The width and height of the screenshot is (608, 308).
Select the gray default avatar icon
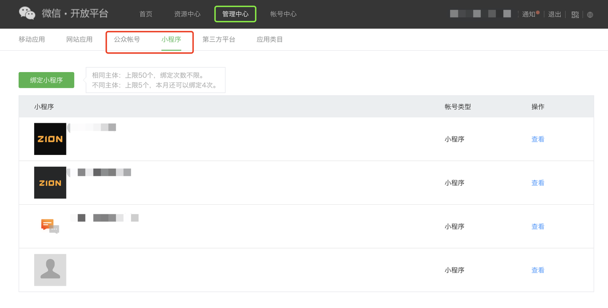tap(50, 270)
